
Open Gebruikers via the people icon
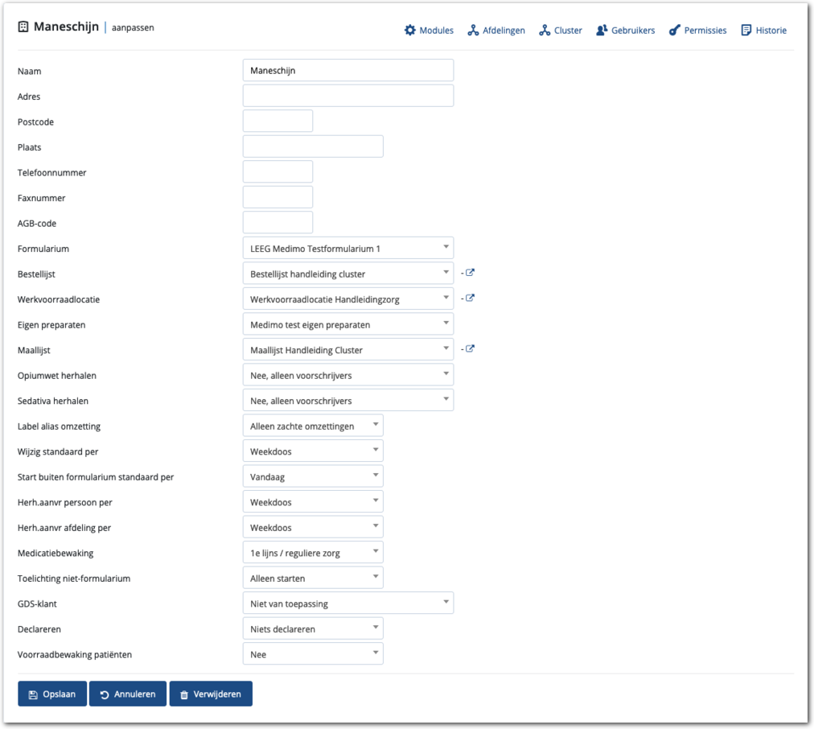(x=602, y=31)
